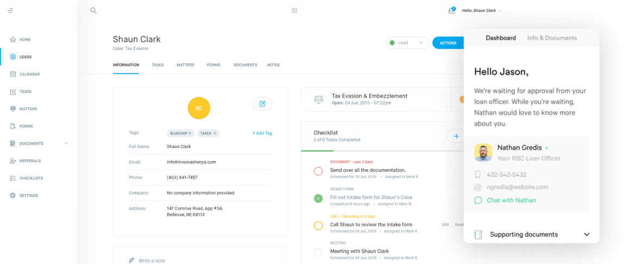The width and height of the screenshot is (632, 264).
Task: Remove the Bluechip tag
Action: 190,133
